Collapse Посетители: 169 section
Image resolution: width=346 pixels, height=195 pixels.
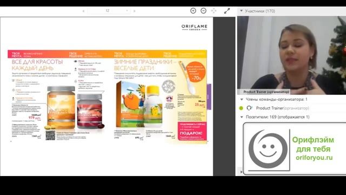(x=242, y=117)
